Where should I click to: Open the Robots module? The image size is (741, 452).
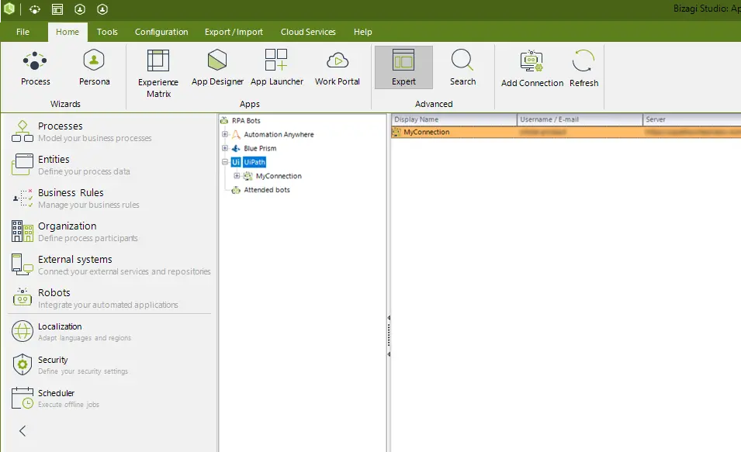click(95, 298)
